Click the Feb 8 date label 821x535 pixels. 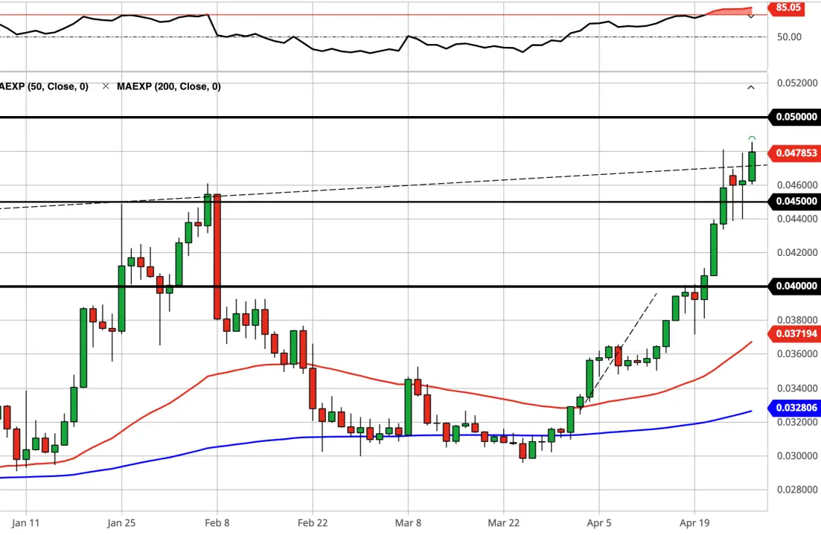[217, 523]
